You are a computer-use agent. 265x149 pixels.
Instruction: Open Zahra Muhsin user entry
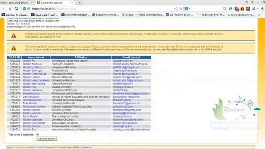(30, 116)
